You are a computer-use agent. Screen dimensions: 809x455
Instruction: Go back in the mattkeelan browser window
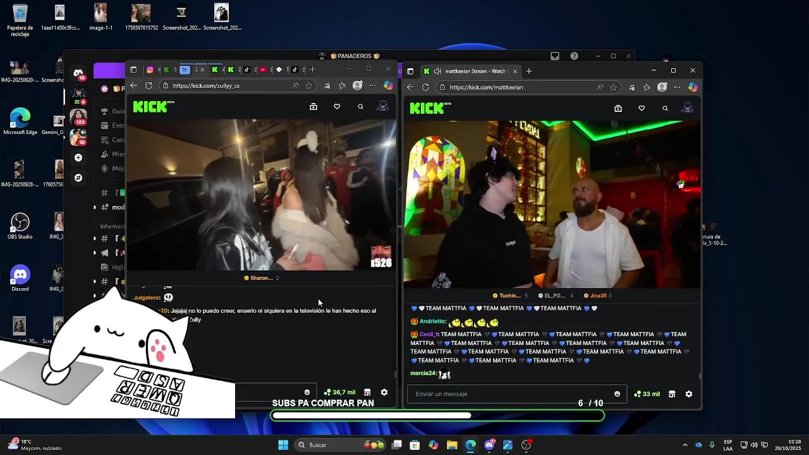coord(410,87)
